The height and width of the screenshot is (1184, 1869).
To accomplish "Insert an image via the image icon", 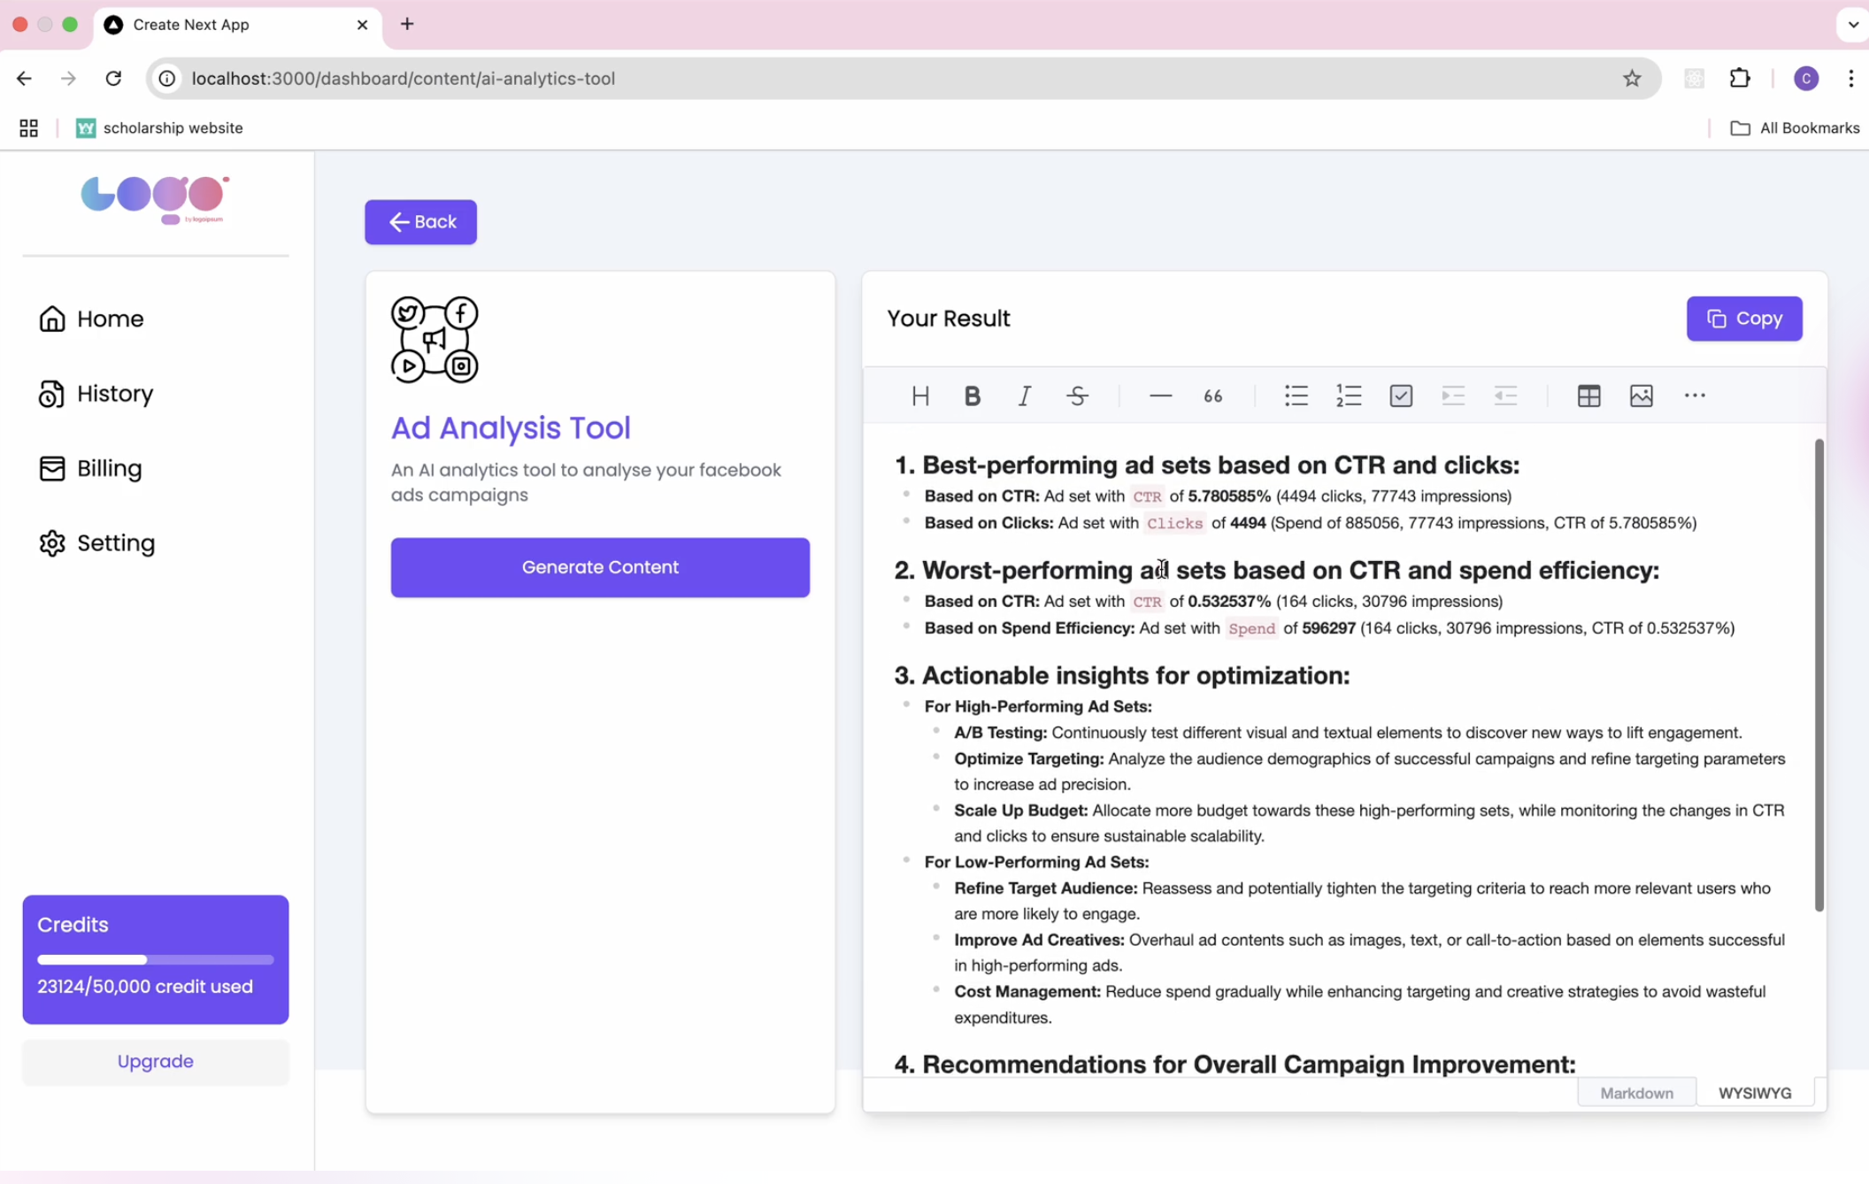I will 1641,396.
